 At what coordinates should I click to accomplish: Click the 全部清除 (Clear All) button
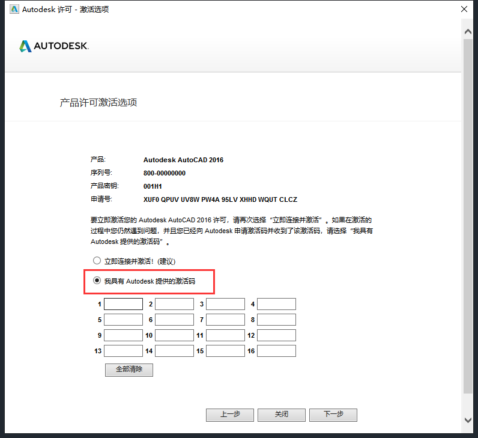point(129,370)
